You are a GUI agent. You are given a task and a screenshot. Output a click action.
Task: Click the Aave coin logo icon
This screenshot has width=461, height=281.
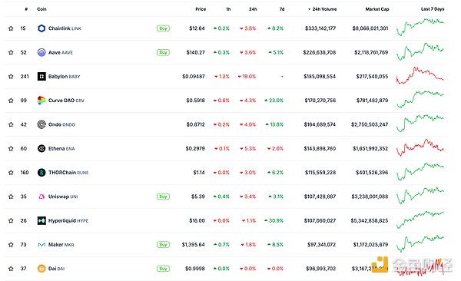pos(41,52)
